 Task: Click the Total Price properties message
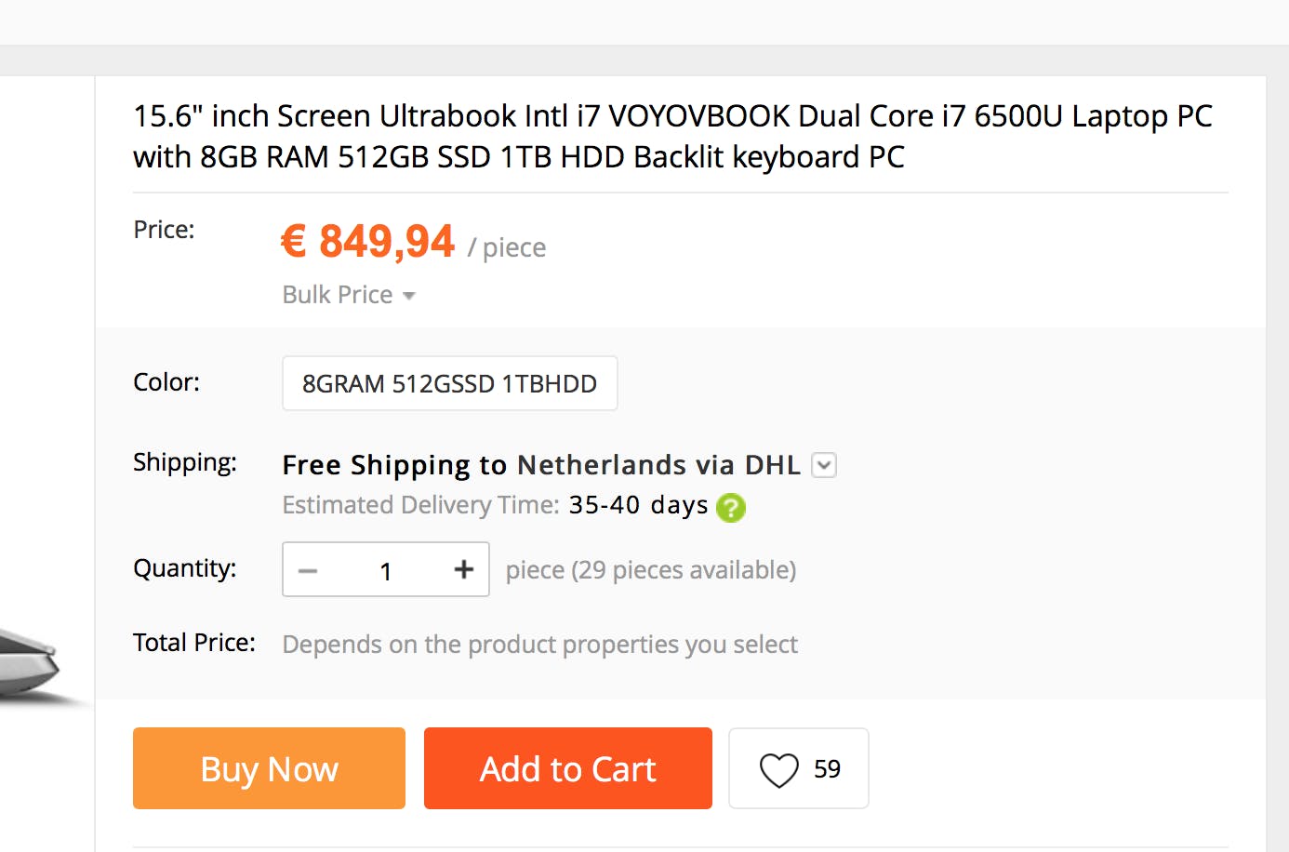539,644
